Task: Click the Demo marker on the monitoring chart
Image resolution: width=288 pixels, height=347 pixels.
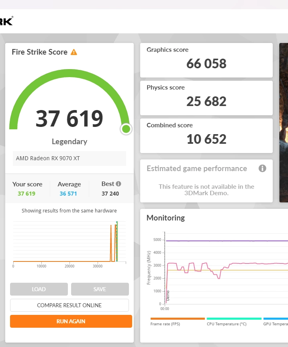Action: (x=168, y=295)
